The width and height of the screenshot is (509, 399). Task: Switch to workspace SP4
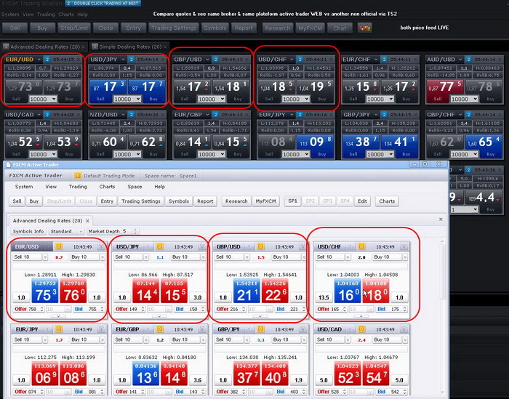pos(345,201)
